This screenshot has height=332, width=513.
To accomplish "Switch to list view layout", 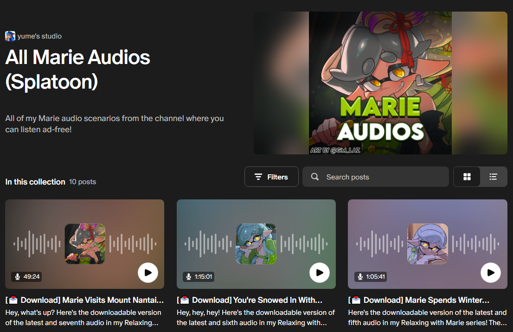I will pyautogui.click(x=493, y=177).
